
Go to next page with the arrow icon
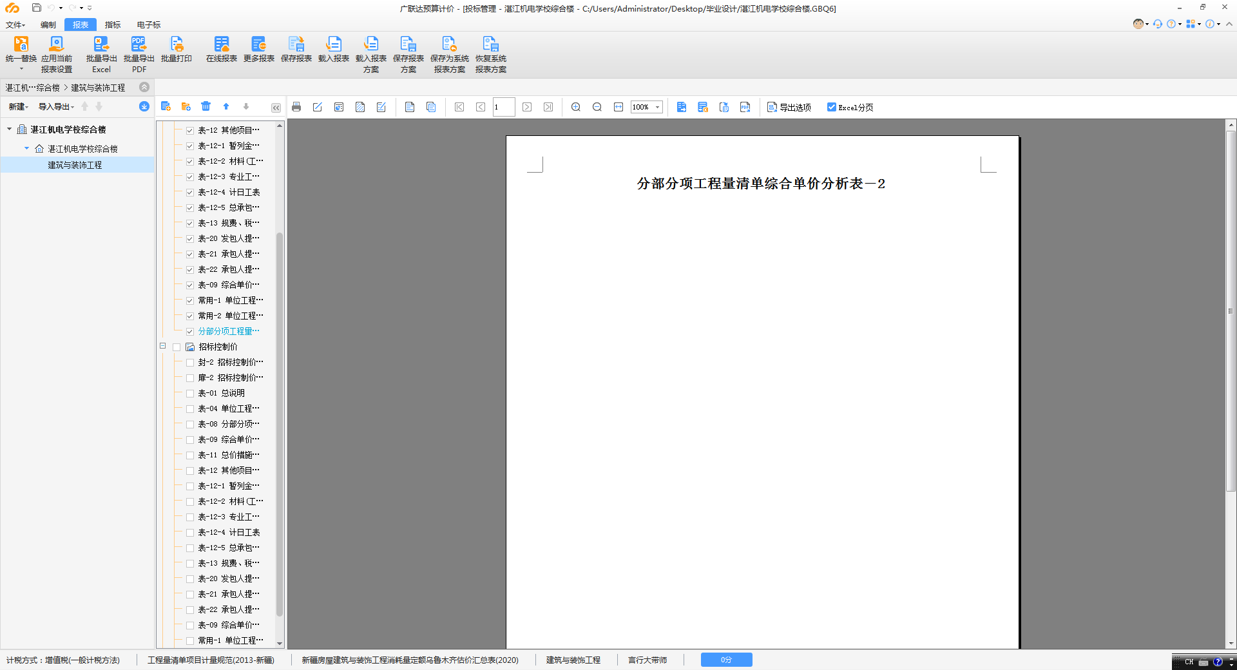coord(527,107)
